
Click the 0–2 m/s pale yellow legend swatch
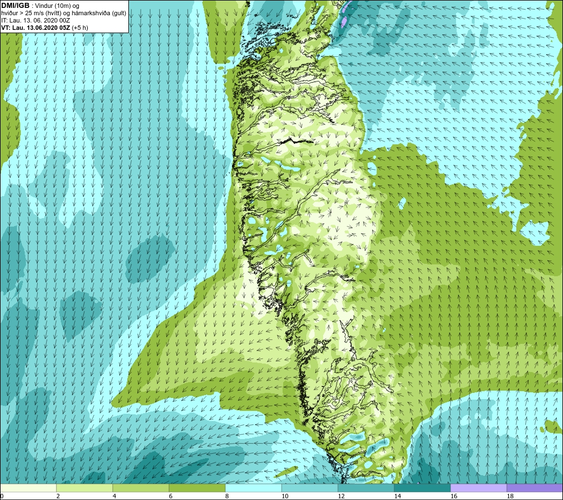tap(28, 488)
